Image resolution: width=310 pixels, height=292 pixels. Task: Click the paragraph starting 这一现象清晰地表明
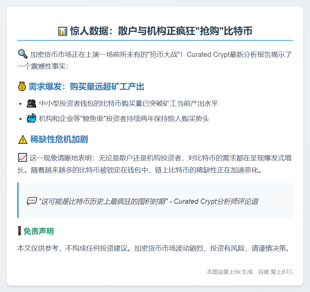click(155, 164)
